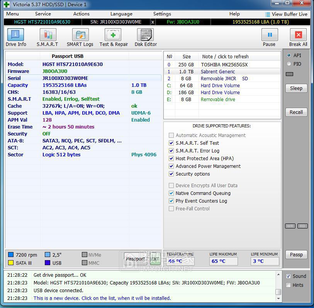Open the Disk Editor binary icon
314x308 pixels.
pyautogui.click(x=145, y=34)
